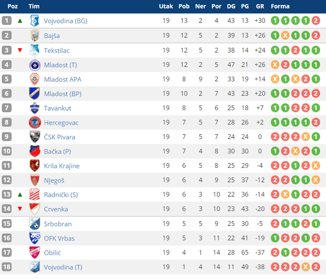Click the Krila Krajine club crest

35,166
